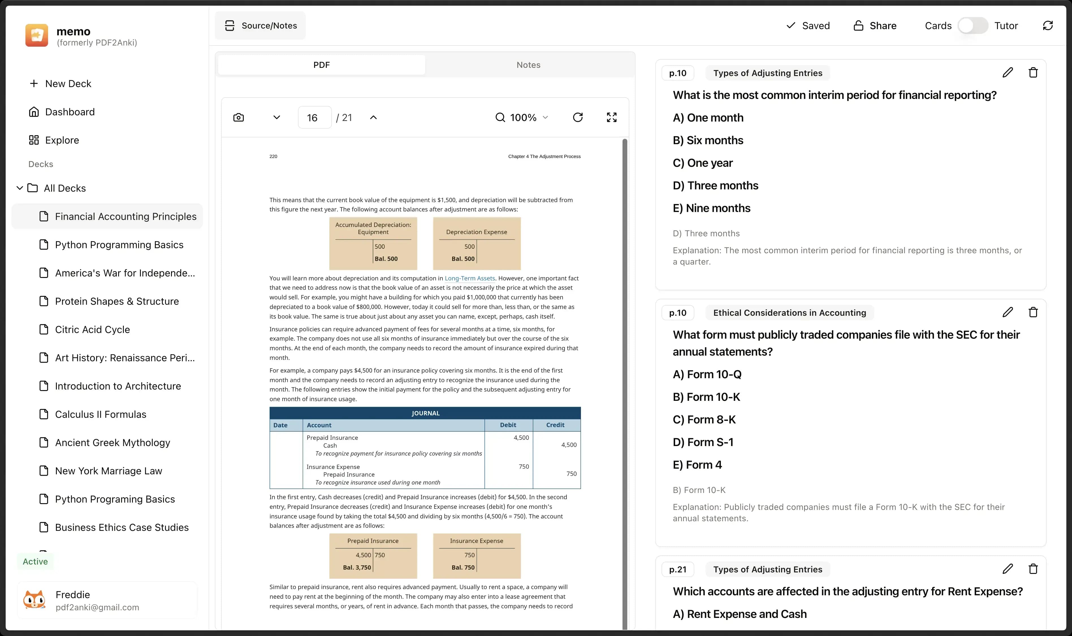Delete the Rent Expense question card

pos(1033,569)
